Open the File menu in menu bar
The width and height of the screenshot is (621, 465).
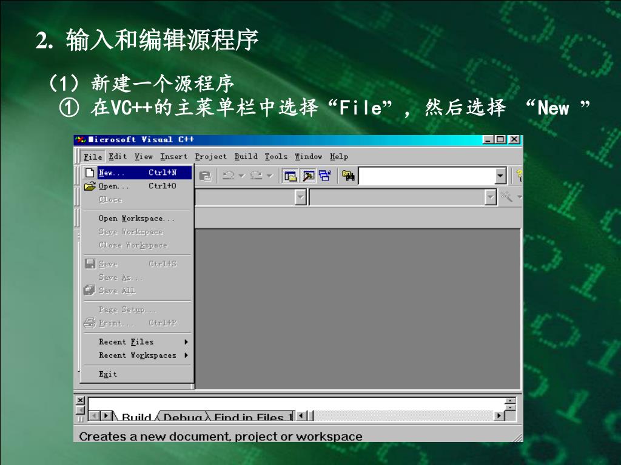(x=93, y=157)
